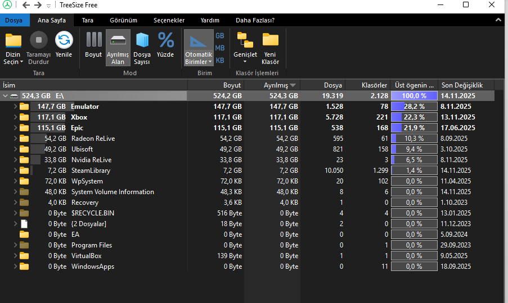Click the {2 Dosyalar] file icon

tap(24, 224)
